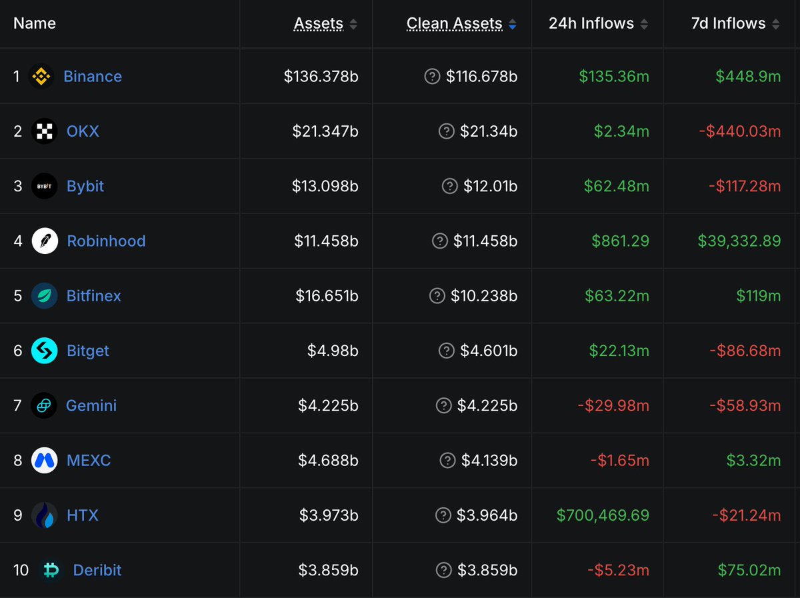
Task: Select MEXC 7d inflow $3.32m
Action: coord(753,460)
